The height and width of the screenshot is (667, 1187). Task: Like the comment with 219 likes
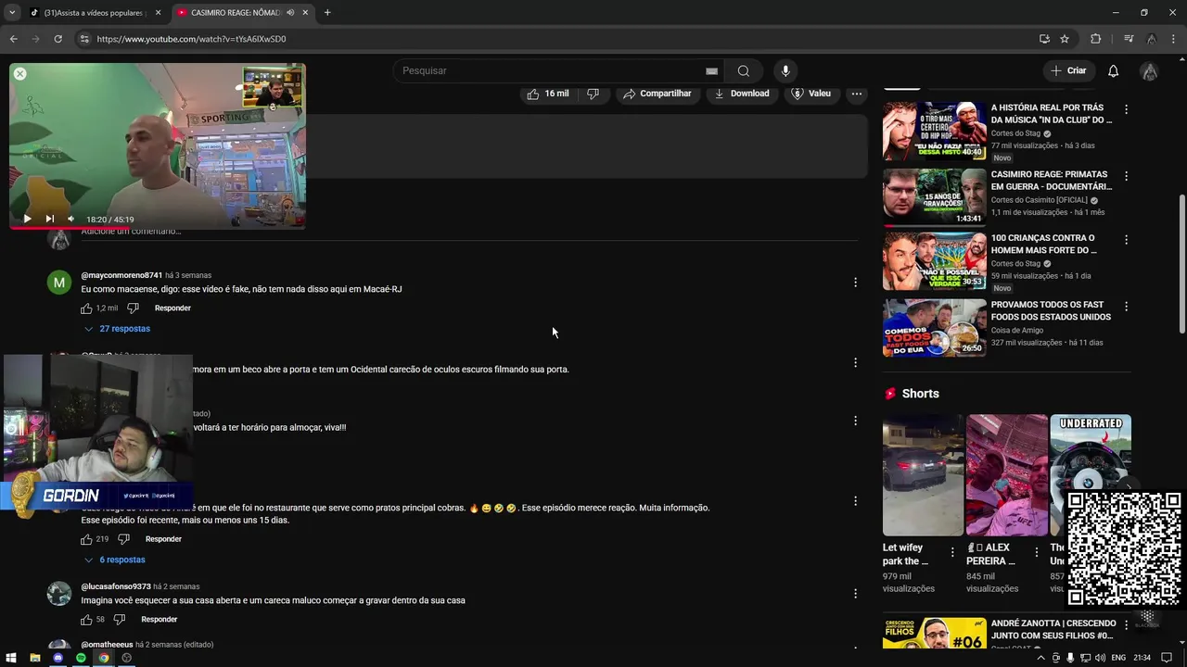[86, 539]
